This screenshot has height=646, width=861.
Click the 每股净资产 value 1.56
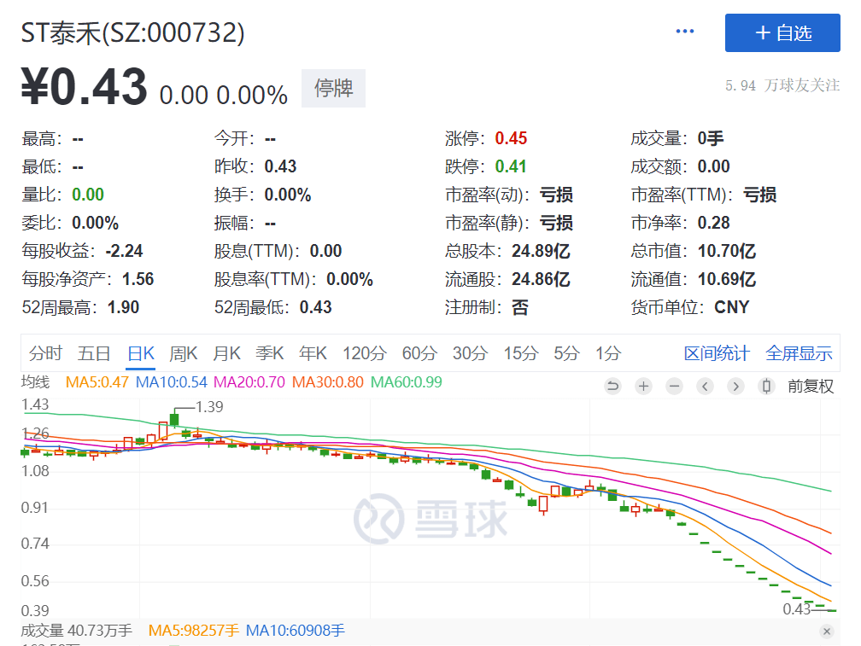(x=138, y=279)
